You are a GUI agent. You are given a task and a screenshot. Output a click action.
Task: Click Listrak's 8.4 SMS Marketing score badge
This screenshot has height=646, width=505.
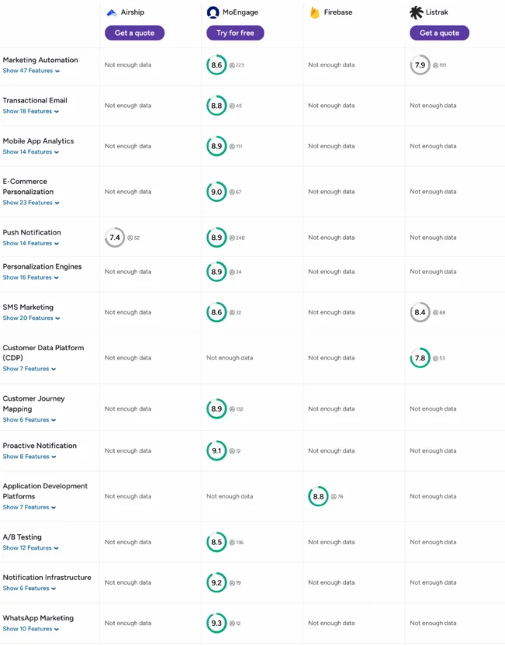point(420,312)
